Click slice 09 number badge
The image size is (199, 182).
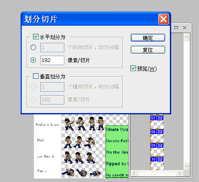click(x=153, y=145)
